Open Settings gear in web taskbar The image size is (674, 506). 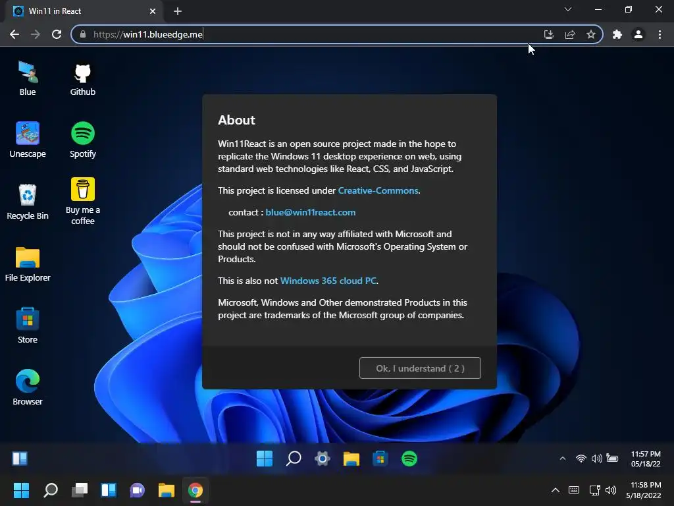tap(323, 459)
